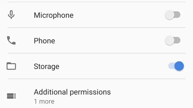Select the Microphone label text

coord(54,15)
